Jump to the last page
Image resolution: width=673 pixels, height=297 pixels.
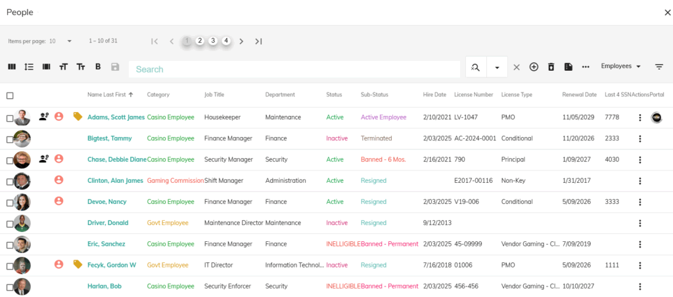click(x=258, y=41)
